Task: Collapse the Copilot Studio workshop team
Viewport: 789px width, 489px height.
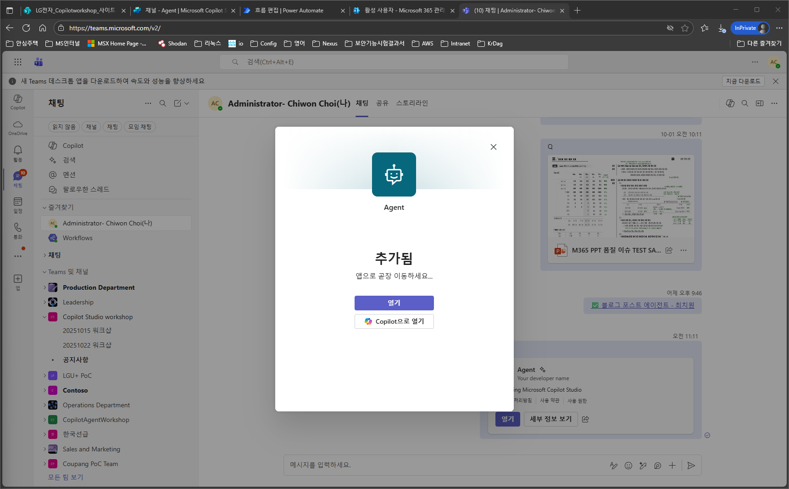Action: 44,317
